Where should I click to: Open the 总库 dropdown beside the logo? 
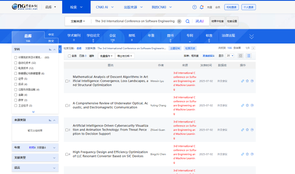coord(50,7)
